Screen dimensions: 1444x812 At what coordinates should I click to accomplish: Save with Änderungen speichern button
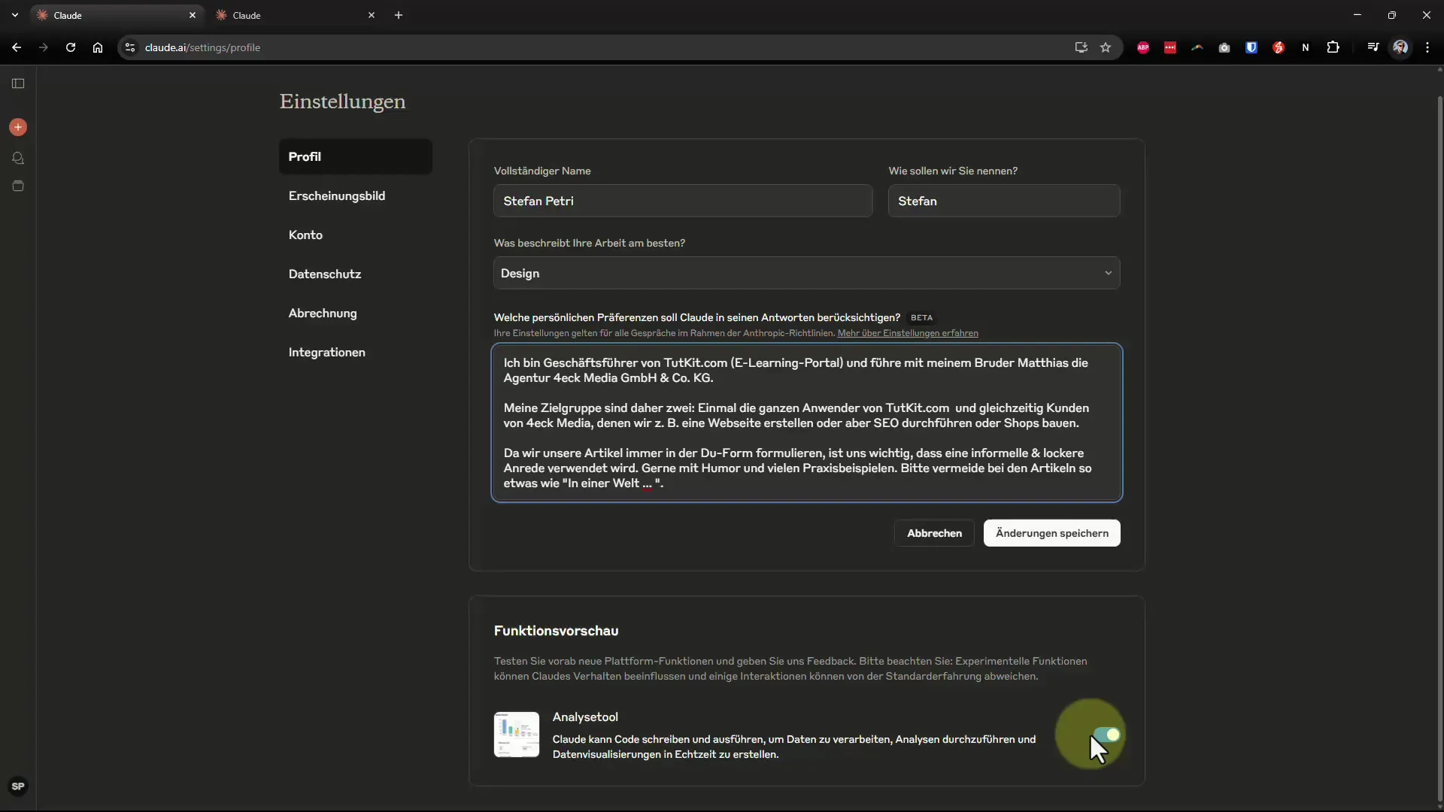click(1051, 533)
